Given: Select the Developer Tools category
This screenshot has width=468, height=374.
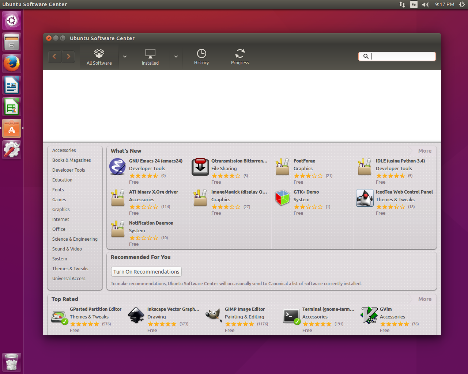Looking at the screenshot, I should (68, 170).
